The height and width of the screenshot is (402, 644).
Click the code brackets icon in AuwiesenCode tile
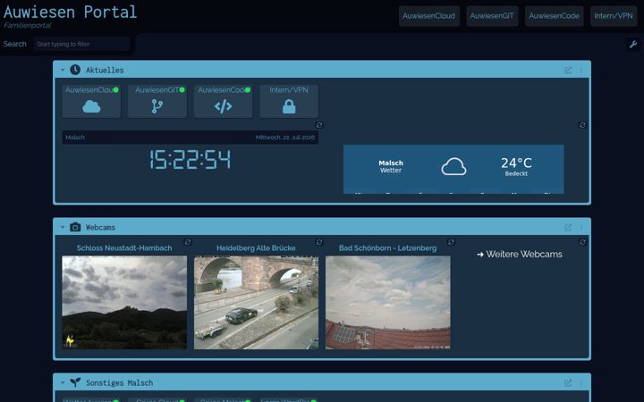click(223, 106)
